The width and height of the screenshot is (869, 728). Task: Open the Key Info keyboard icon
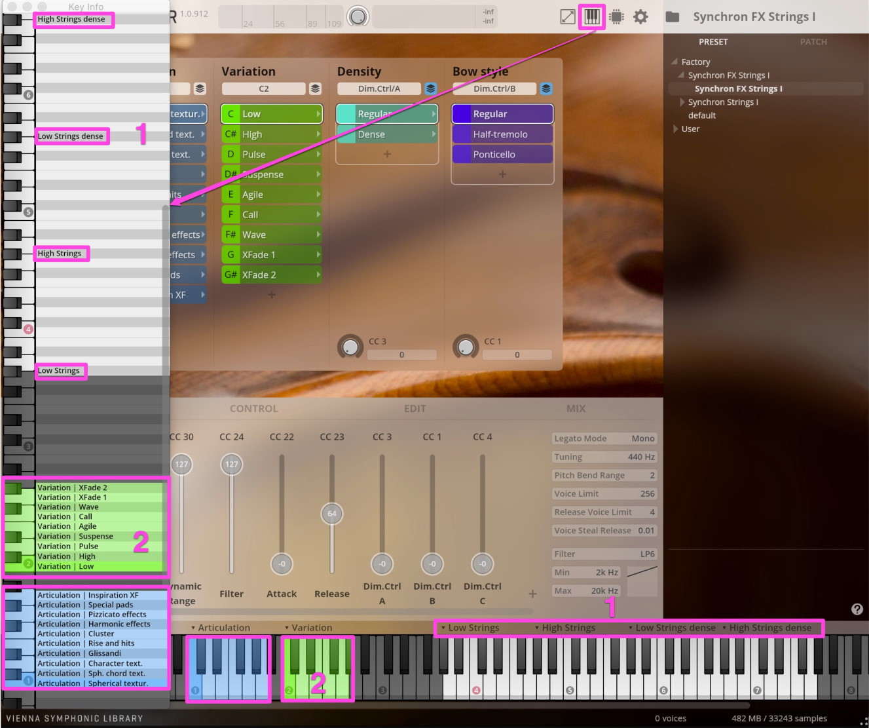591,16
